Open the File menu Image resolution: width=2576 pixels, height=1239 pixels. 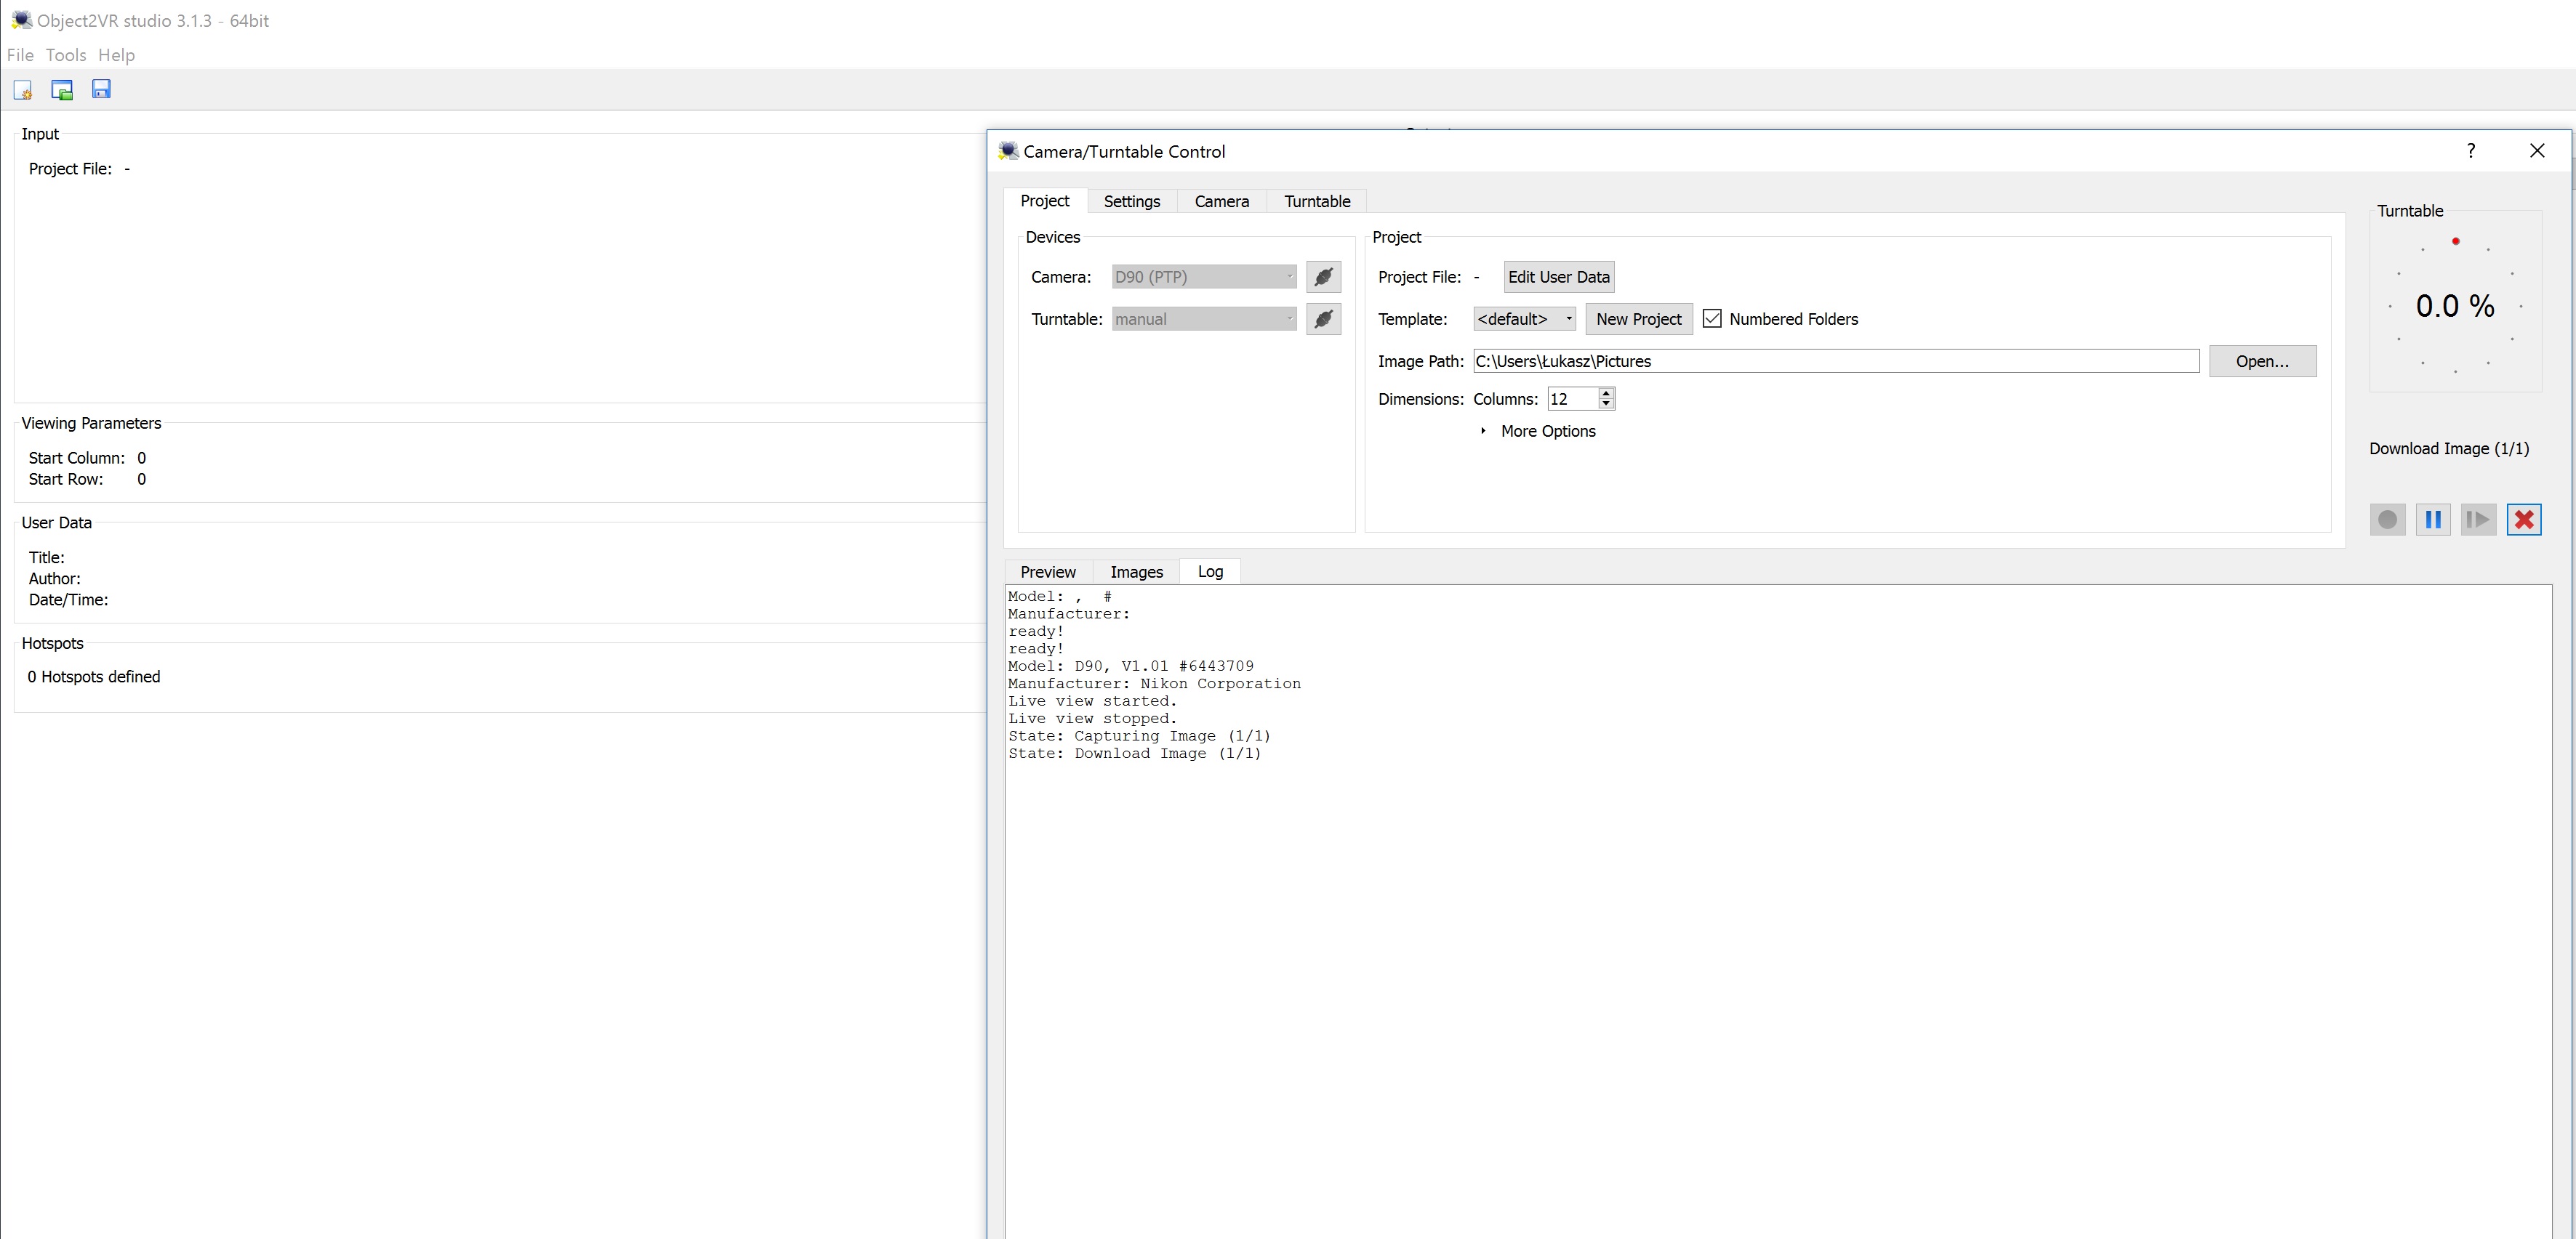[20, 55]
